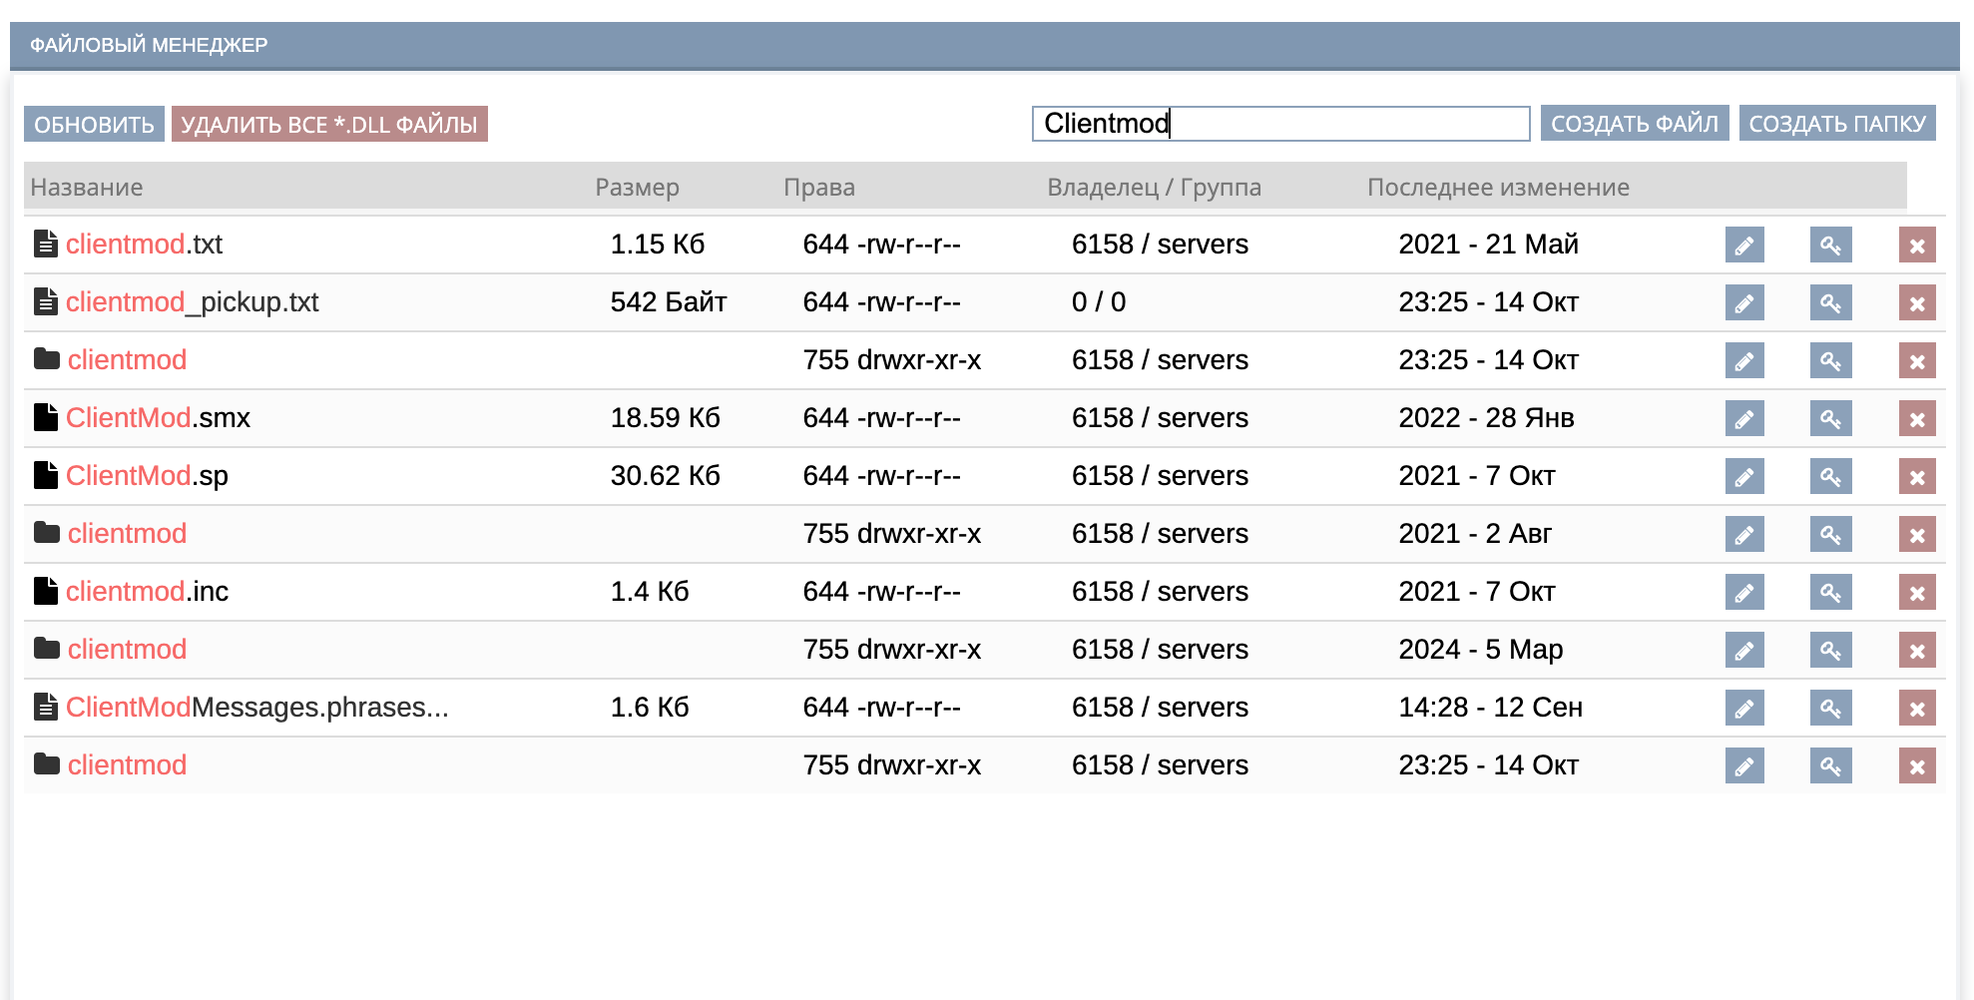This screenshot has width=1974, height=1000.
Task: Open the clientmod_pickup.txt file link
Action: (x=192, y=302)
